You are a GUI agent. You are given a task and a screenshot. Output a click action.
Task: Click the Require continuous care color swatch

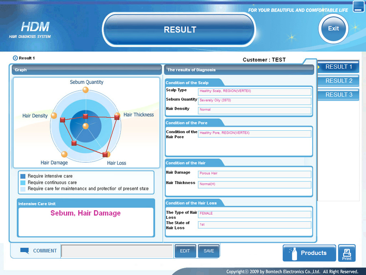pyautogui.click(x=23, y=183)
